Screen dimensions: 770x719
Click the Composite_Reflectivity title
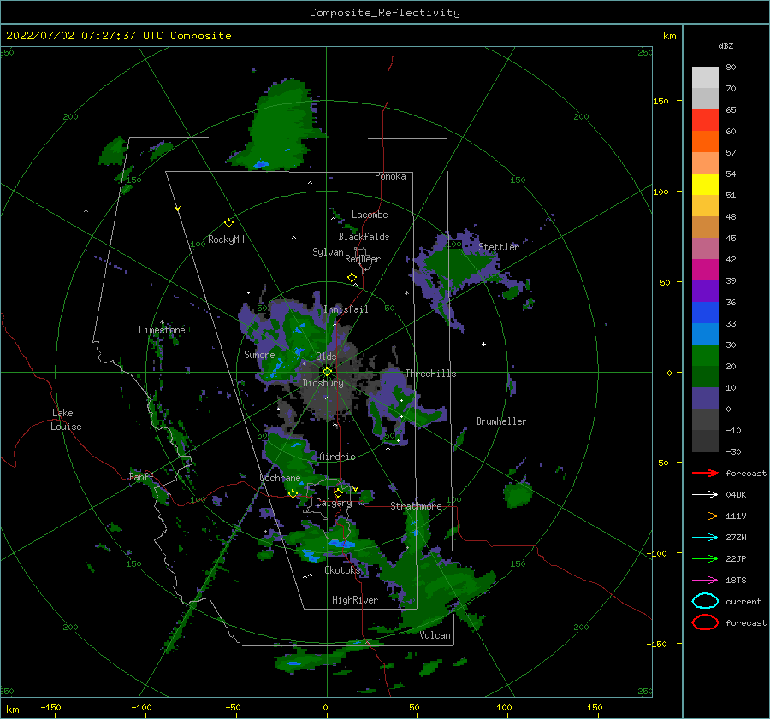[x=385, y=13]
